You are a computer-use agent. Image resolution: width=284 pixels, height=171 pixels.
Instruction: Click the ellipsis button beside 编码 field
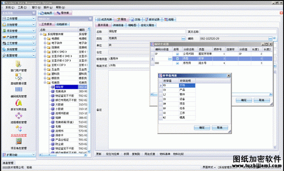[270, 39]
